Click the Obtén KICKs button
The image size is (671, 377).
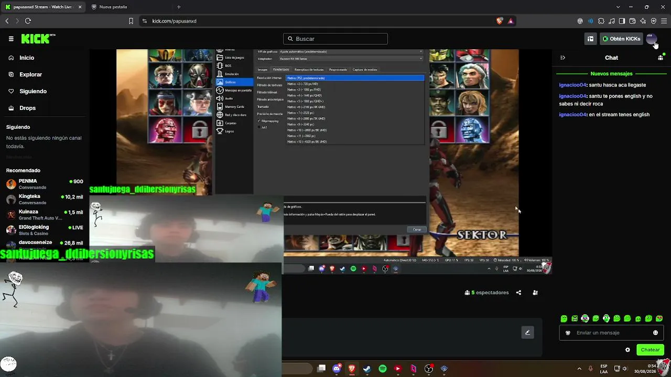621,39
